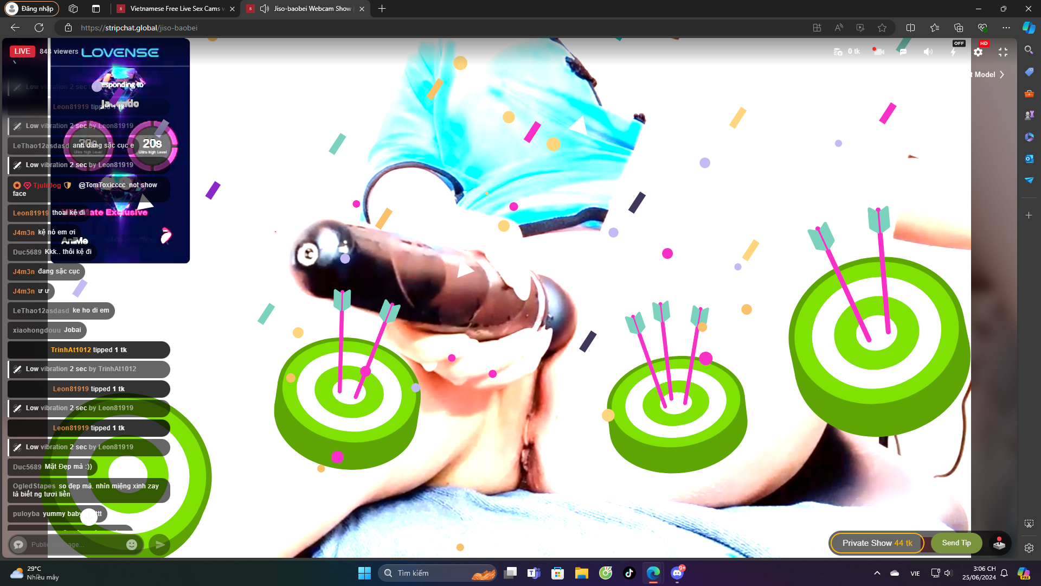Viewport: 1041px width, 586px height.
Task: Add page to favorites with star icon
Action: pyautogui.click(x=882, y=28)
